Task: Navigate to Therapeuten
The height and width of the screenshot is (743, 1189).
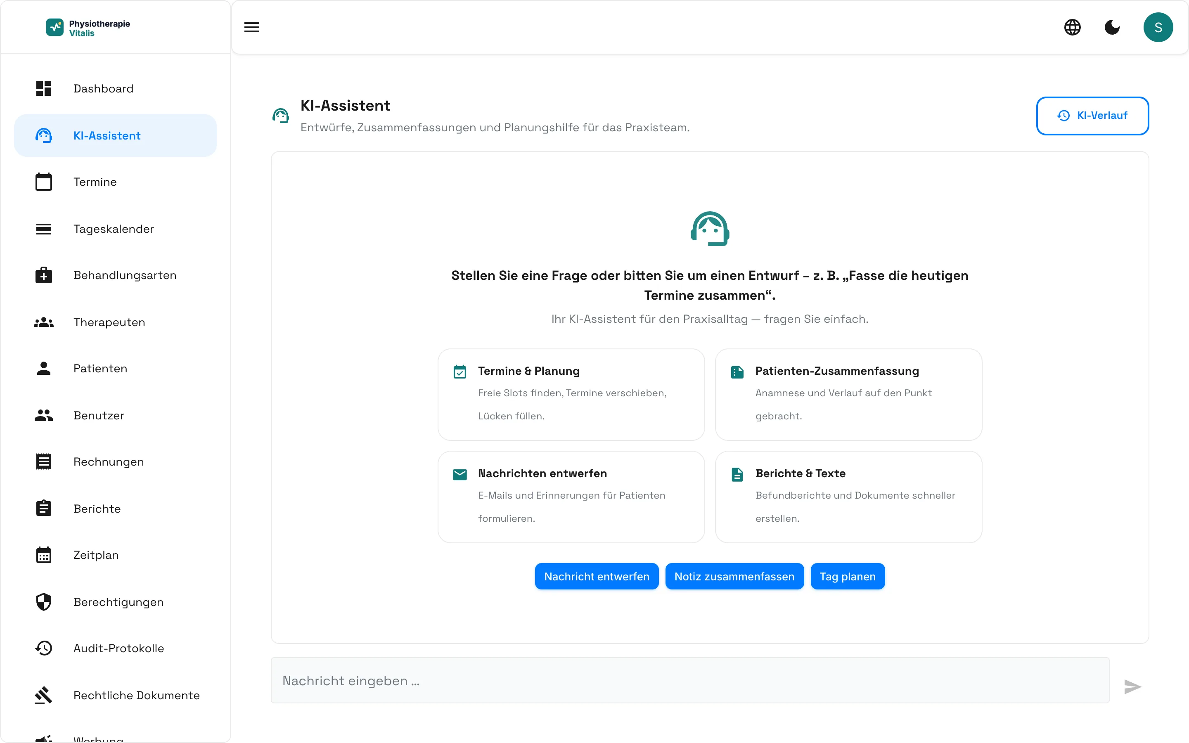Action: click(116, 322)
